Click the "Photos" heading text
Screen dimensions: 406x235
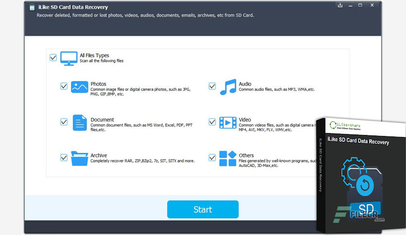click(x=99, y=84)
